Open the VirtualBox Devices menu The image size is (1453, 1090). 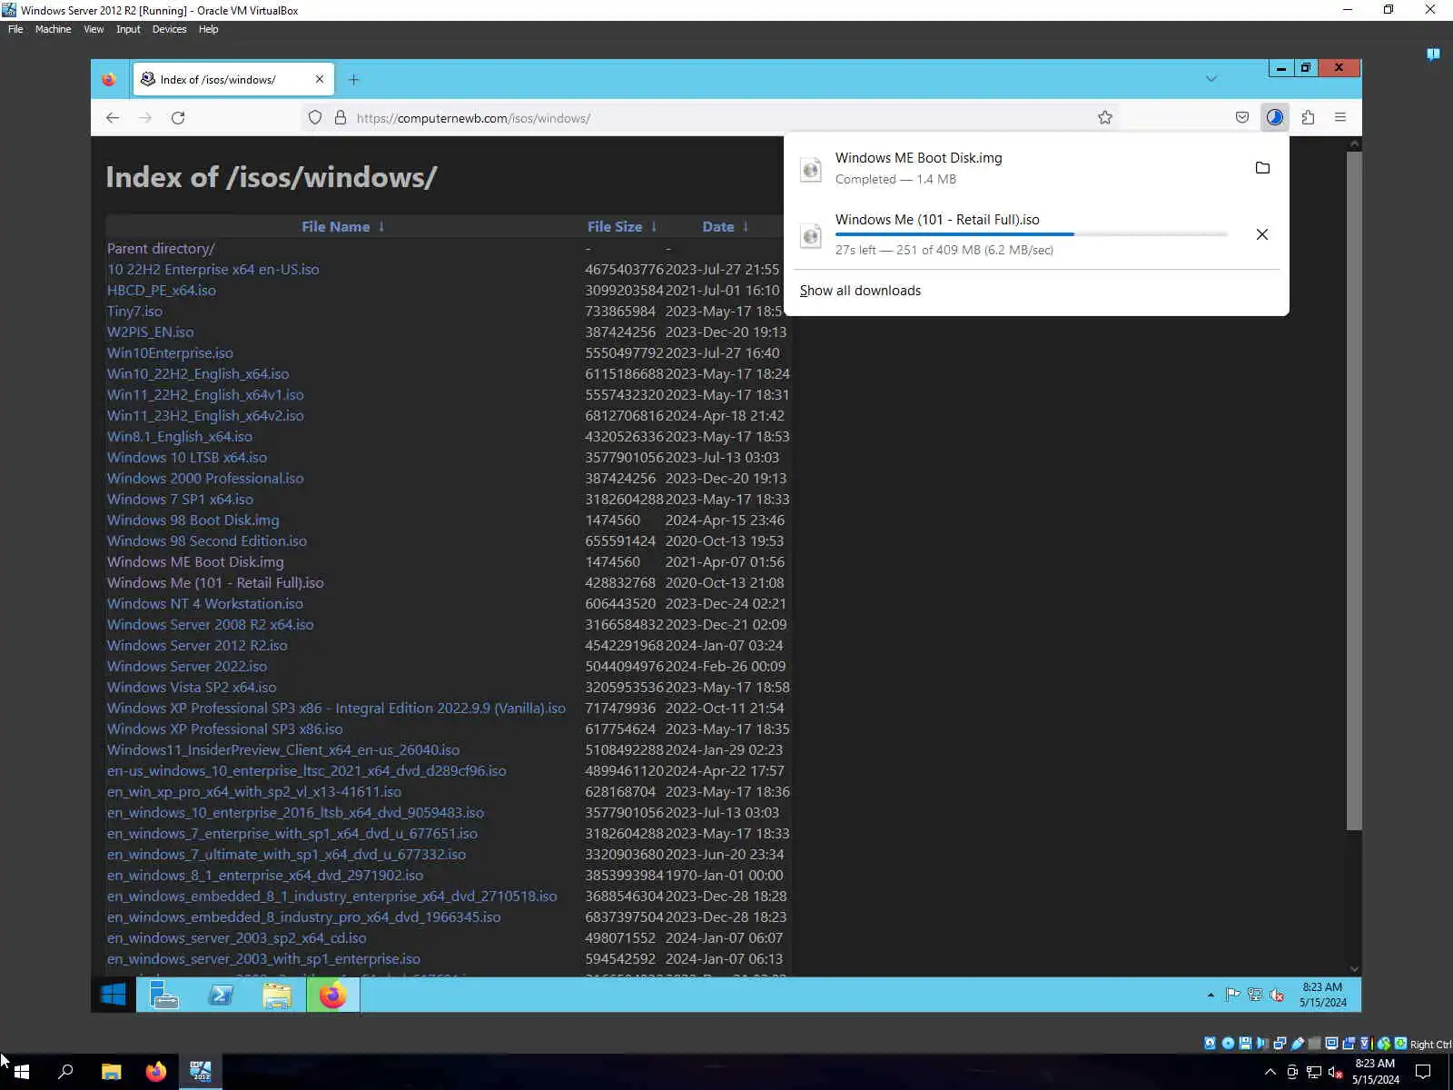pyautogui.click(x=169, y=29)
